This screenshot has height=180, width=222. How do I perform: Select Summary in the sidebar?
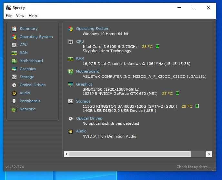29,29
